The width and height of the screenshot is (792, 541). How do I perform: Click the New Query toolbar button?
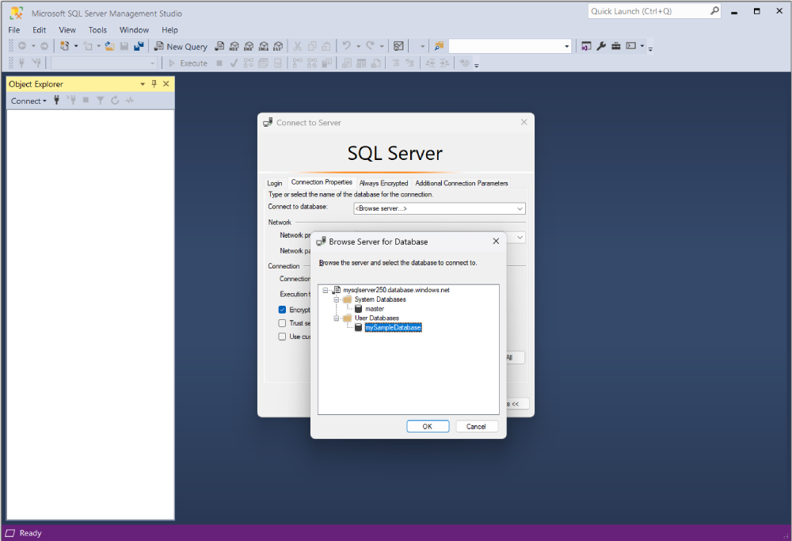coord(181,47)
